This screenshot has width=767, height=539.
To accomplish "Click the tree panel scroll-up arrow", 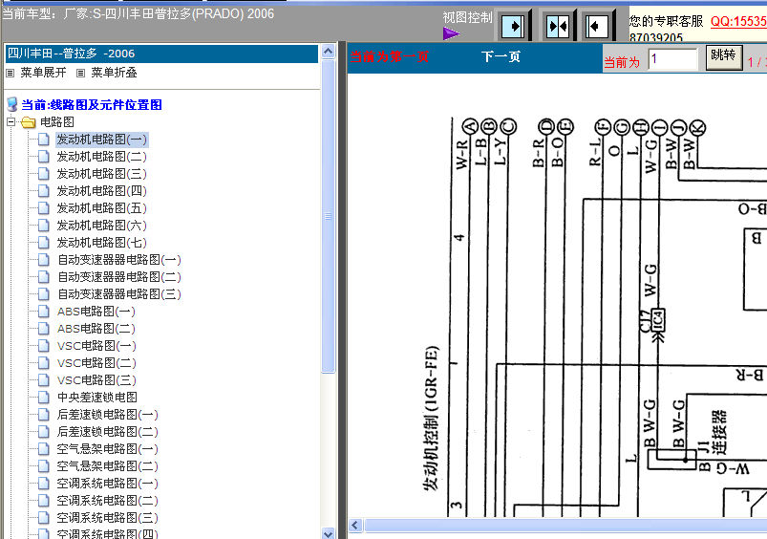I will coord(329,51).
